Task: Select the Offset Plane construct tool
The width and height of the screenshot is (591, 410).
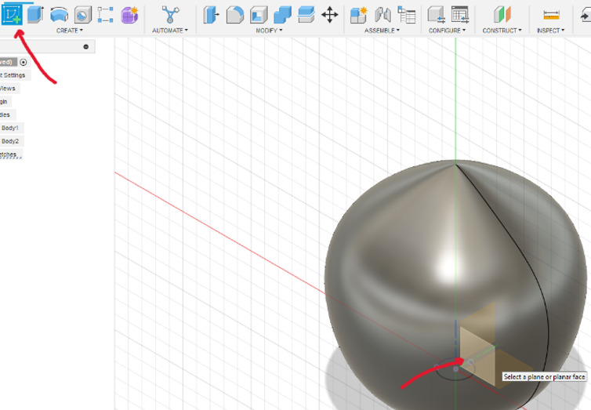Action: [x=502, y=15]
